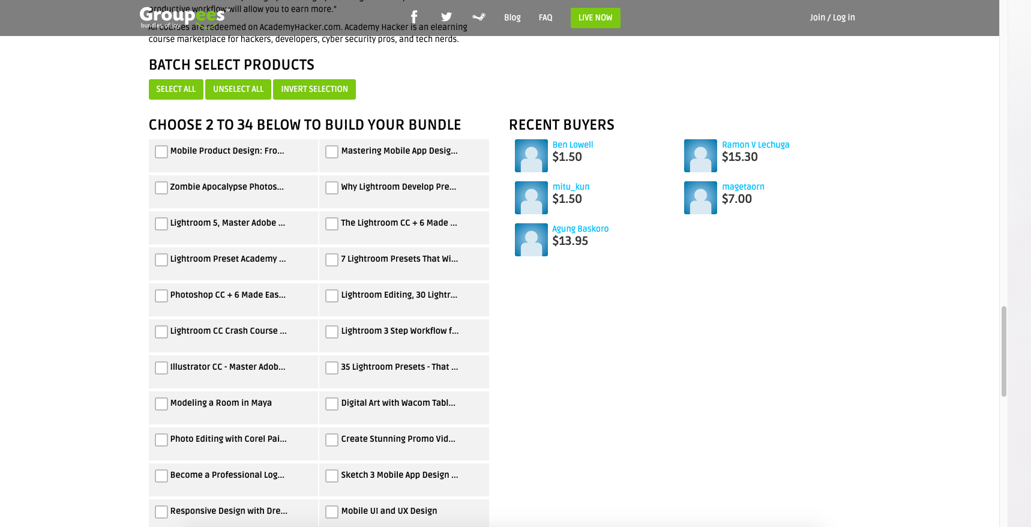This screenshot has height=527, width=1031.
Task: Tick Digital Art with Wacom Tablet checkbox
Action: [x=332, y=404]
